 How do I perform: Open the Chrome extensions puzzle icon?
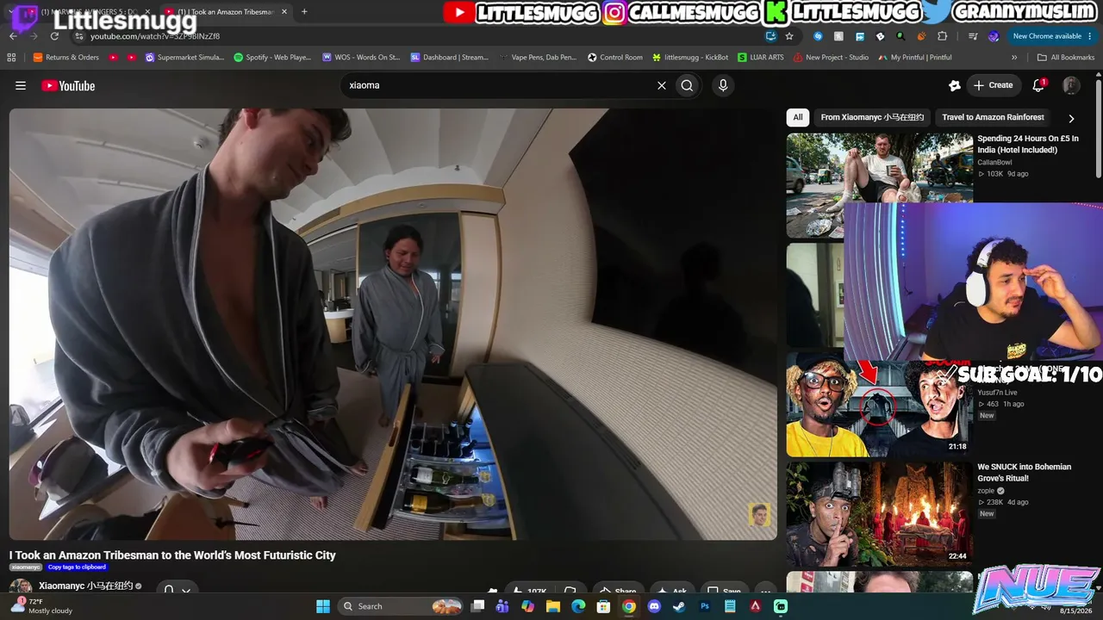[x=942, y=36]
